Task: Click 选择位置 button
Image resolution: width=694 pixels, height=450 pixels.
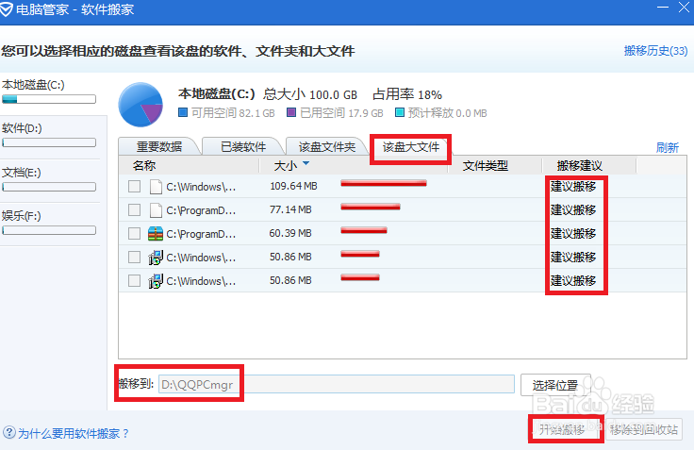Action: tap(555, 385)
